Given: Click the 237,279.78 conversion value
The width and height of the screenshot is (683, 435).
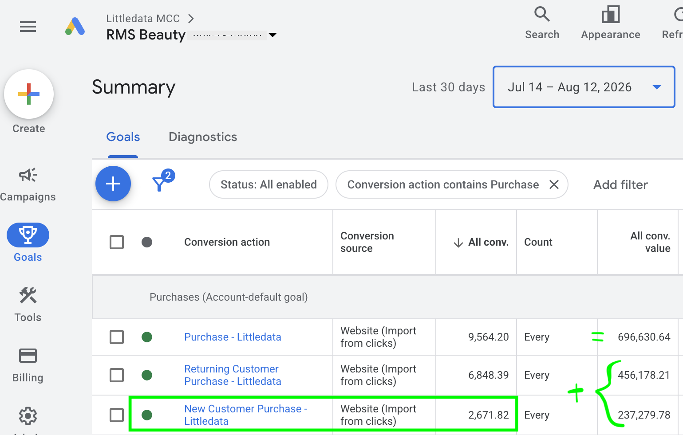Looking at the screenshot, I should coord(644,415).
